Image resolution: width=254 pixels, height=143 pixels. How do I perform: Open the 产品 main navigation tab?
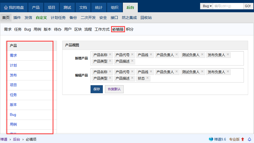(x=36, y=7)
